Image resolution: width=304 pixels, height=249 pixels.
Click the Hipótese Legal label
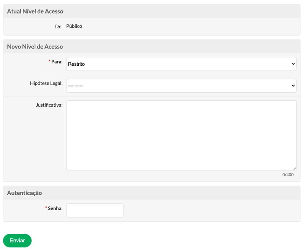[x=46, y=83]
